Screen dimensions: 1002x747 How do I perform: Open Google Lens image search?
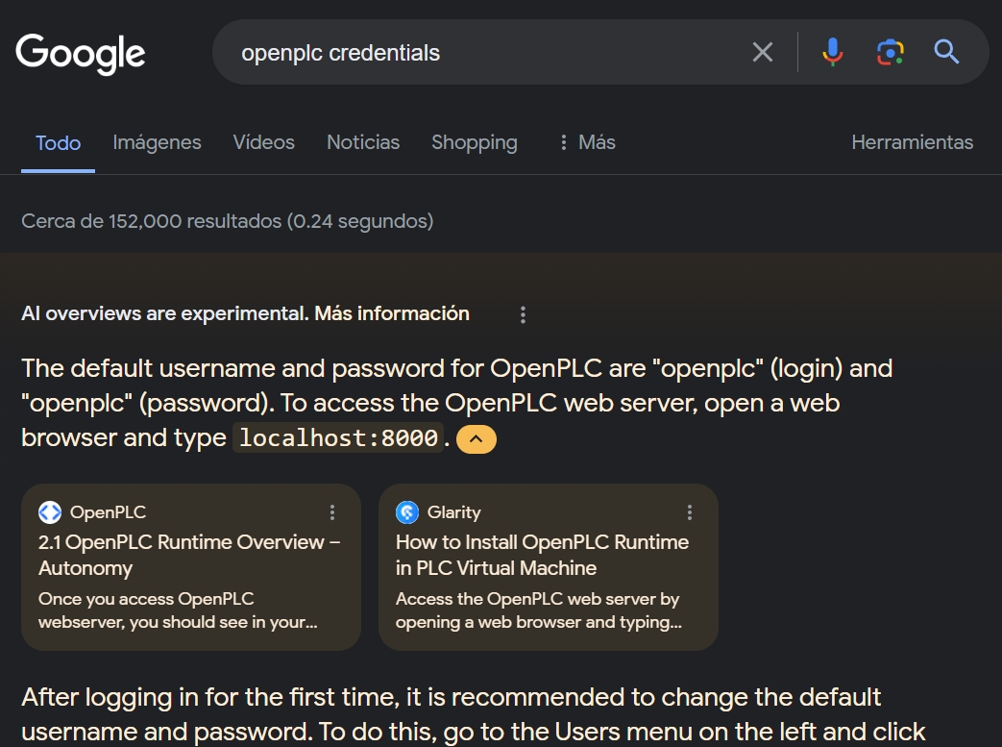coord(890,52)
